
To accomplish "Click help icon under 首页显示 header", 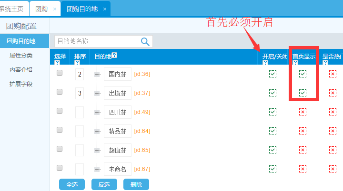I will pos(295,62).
